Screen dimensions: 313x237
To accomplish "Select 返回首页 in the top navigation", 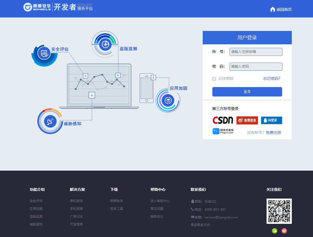I will 283,9.
